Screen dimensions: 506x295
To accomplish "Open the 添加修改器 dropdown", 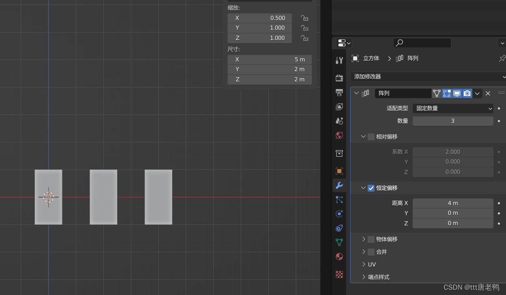I will pyautogui.click(x=428, y=76).
